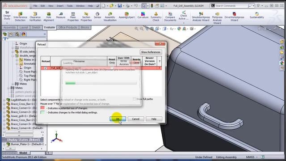Open DriveWorksXpress Wizard
The height and width of the screenshot is (161, 286).
click(x=234, y=17)
